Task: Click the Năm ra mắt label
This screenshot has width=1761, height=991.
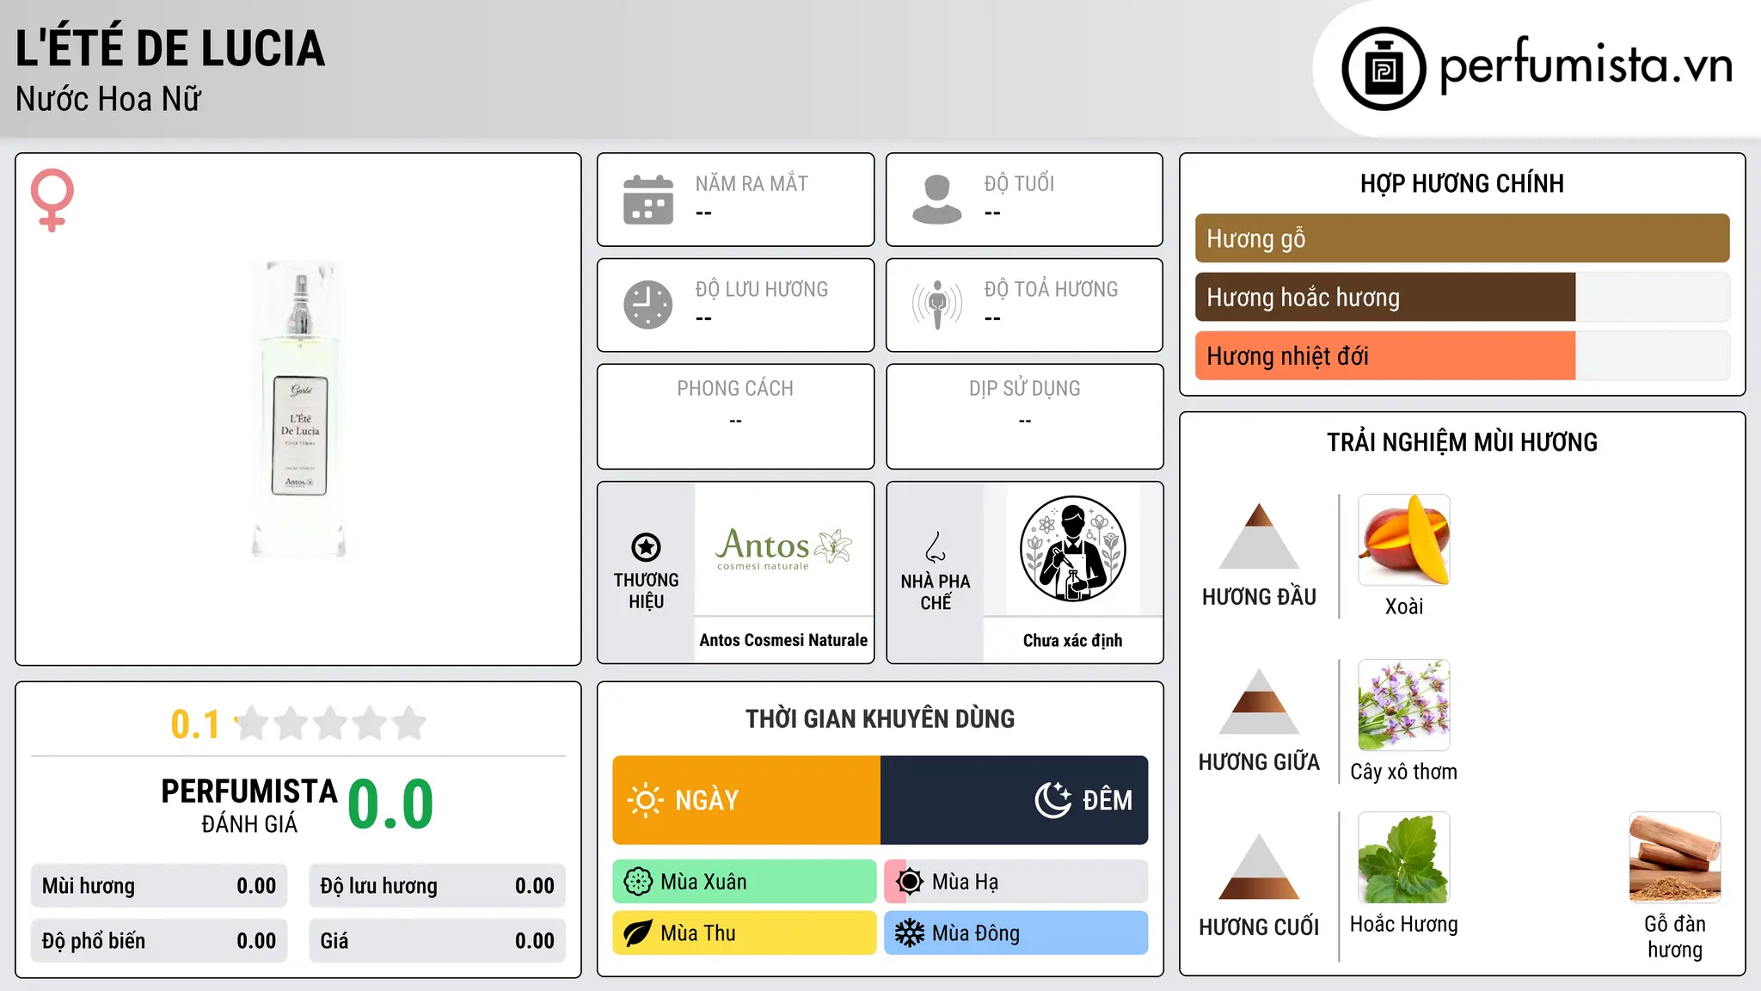Action: [x=752, y=183]
